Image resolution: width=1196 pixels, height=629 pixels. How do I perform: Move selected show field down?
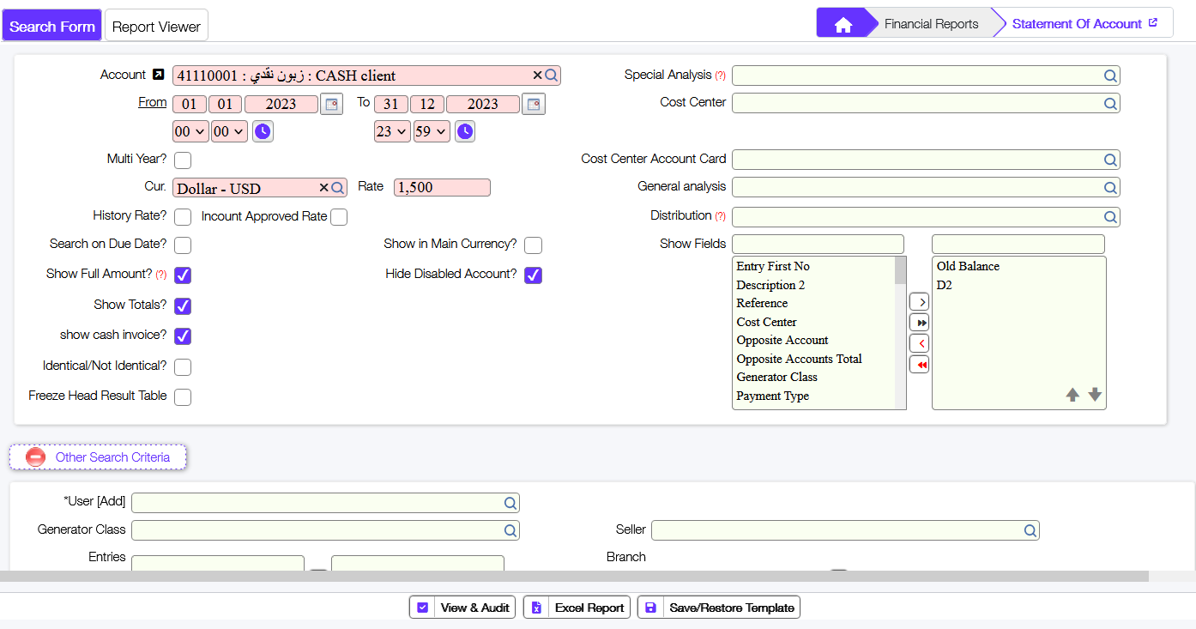click(1094, 395)
